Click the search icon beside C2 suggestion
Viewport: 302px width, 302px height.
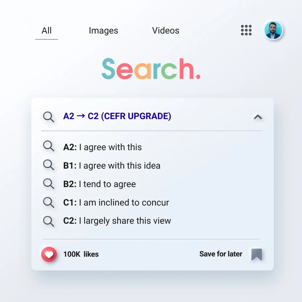(x=49, y=221)
